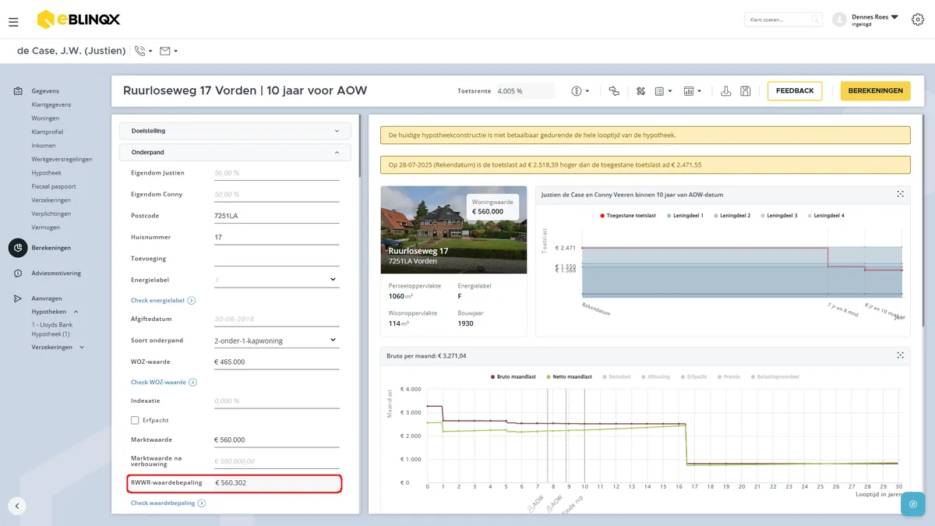Open the hamburger navigation menu
The width and height of the screenshot is (935, 526).
[x=13, y=22]
